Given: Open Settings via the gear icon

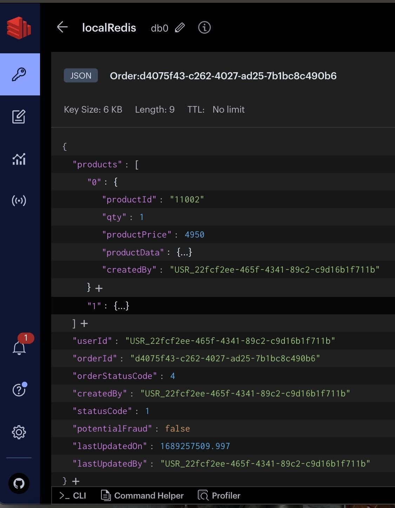Looking at the screenshot, I should click(19, 432).
